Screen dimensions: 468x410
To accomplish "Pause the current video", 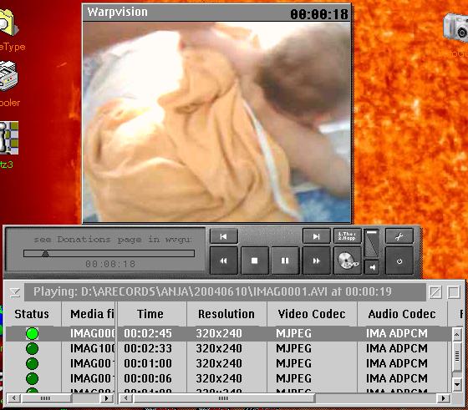I will 285,261.
